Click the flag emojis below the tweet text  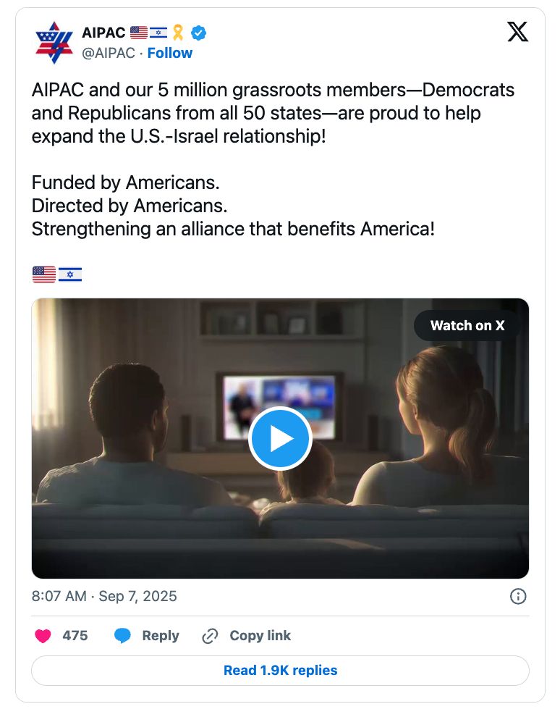click(x=57, y=274)
